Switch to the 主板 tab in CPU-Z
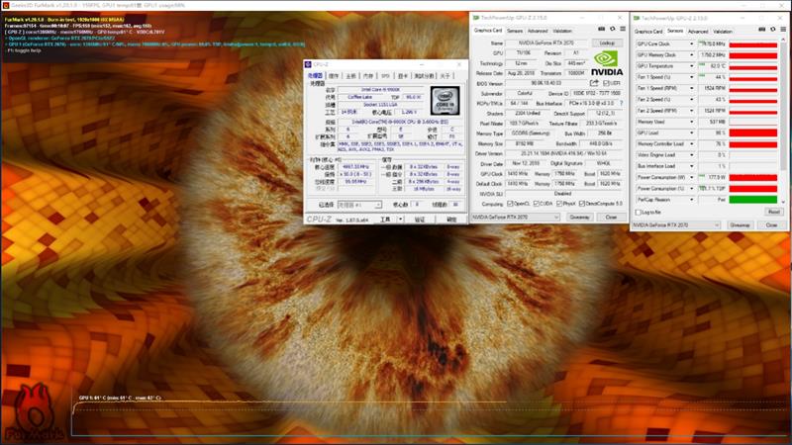 [350, 76]
